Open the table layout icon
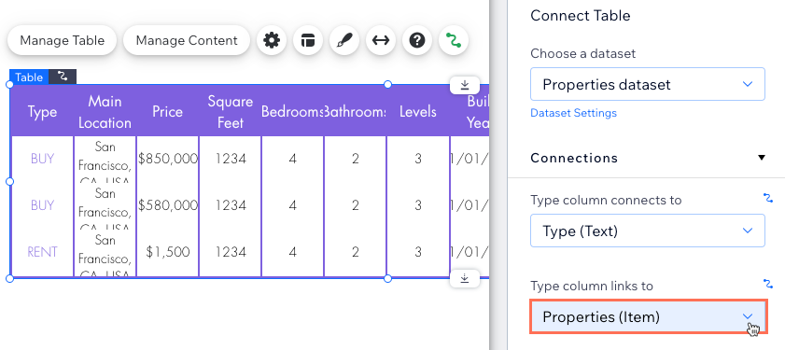The image size is (785, 350). point(308,40)
